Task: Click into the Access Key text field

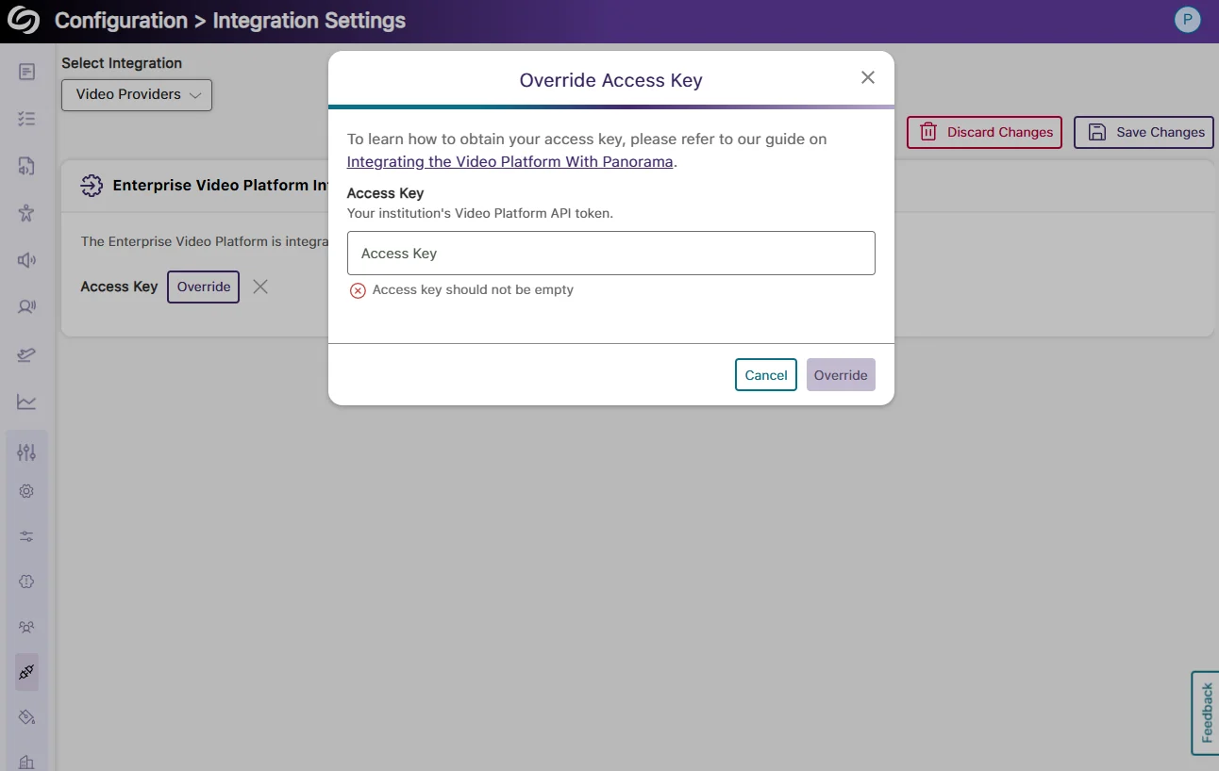Action: (x=610, y=254)
